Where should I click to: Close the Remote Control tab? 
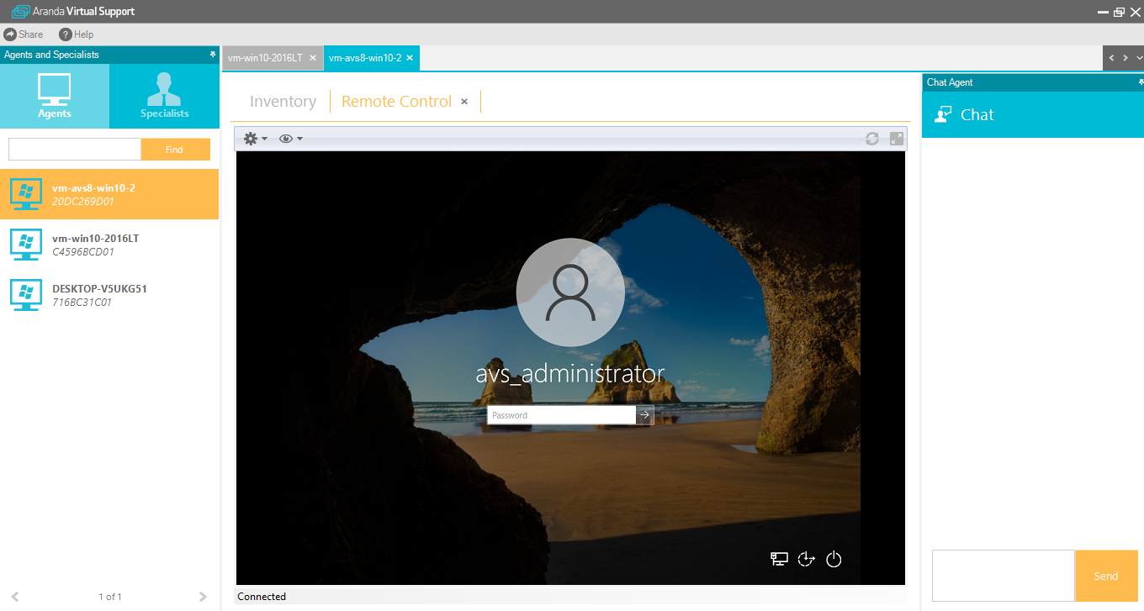pyautogui.click(x=464, y=102)
